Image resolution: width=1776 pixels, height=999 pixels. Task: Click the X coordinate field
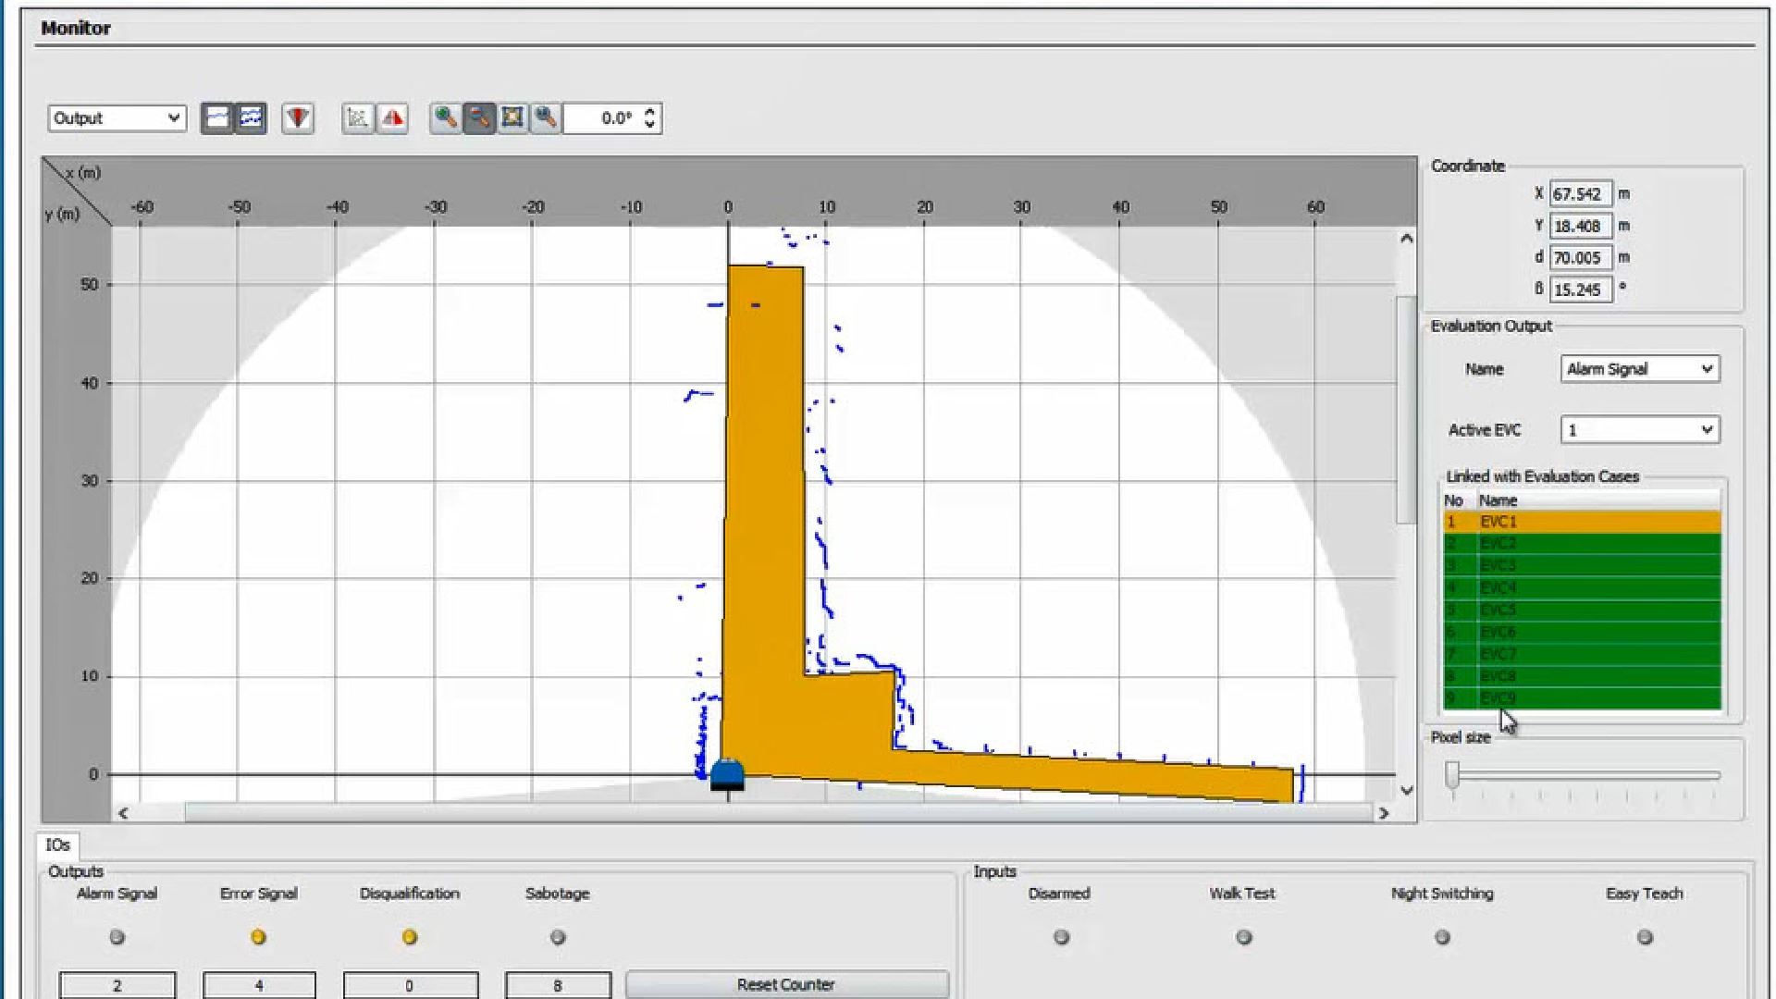coord(1581,194)
